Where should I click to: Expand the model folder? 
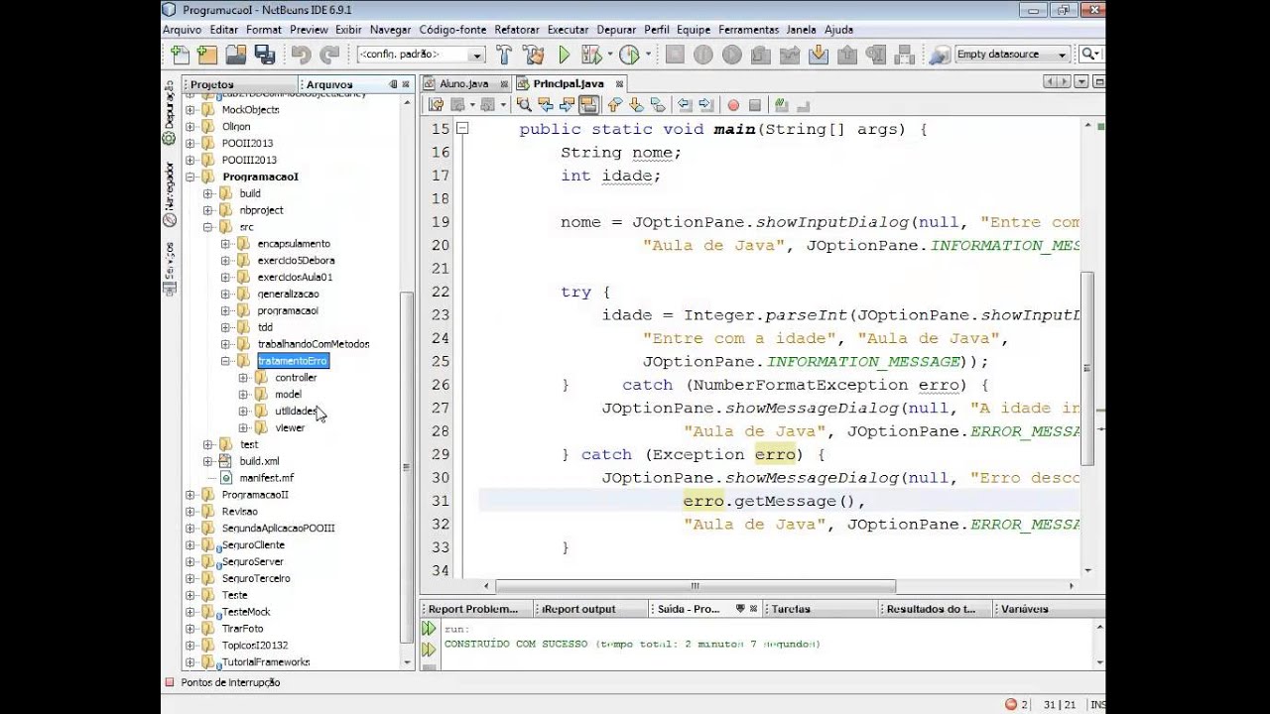coord(243,395)
